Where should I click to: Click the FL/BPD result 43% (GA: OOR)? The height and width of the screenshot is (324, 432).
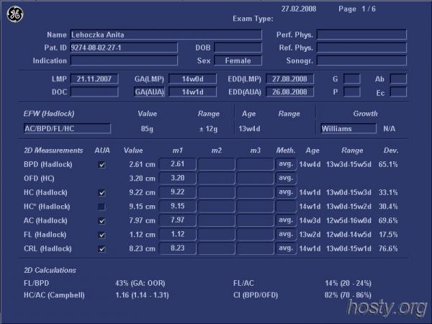point(140,283)
